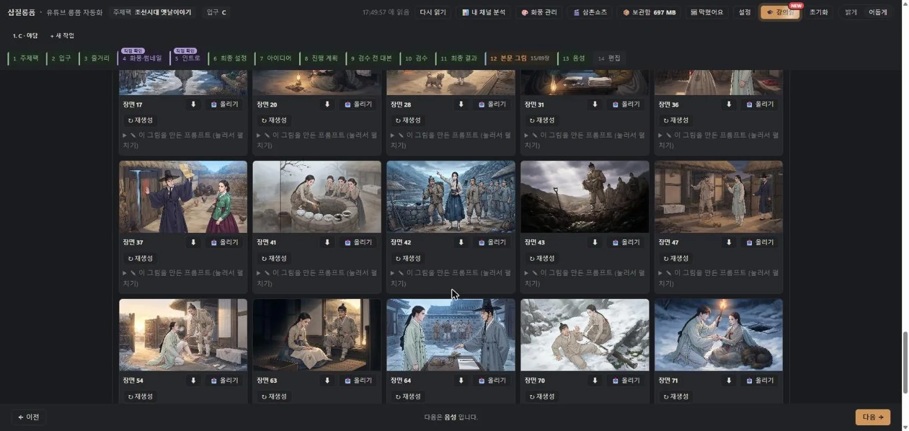
Task: Upload a replacement for 장면 37
Action: tap(224, 242)
